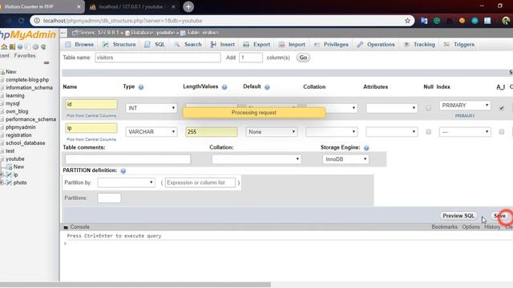Click the Save button
Image resolution: width=513 pixels, height=288 pixels.
click(499, 216)
